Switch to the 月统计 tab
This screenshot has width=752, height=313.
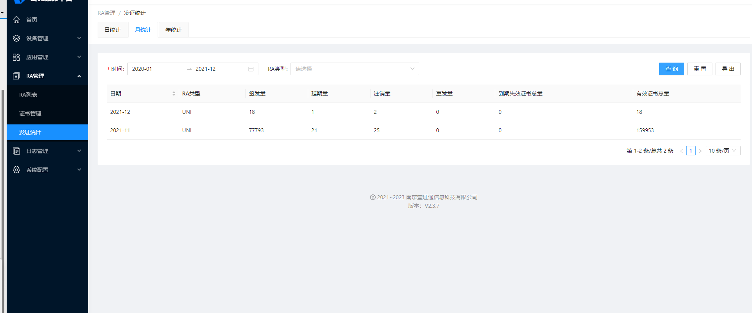click(x=143, y=30)
